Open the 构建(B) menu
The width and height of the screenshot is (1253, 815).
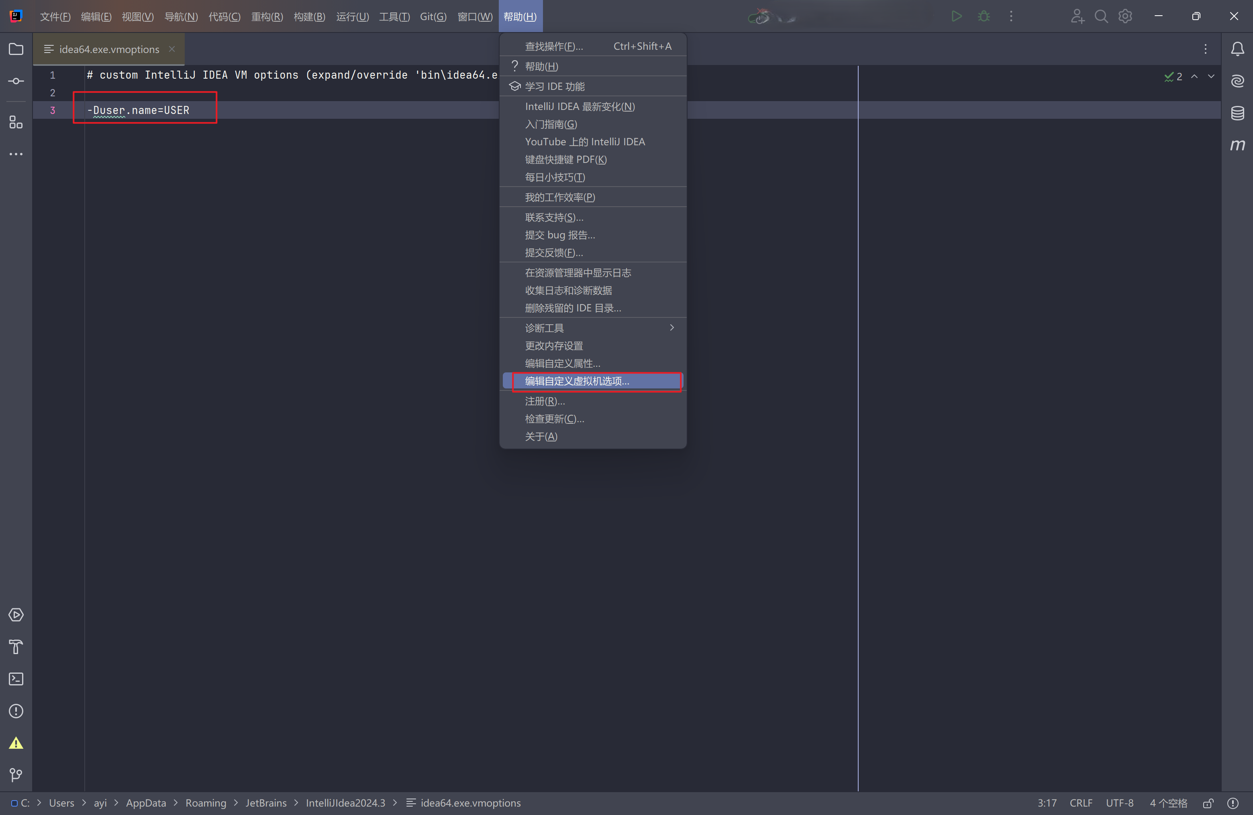point(310,16)
